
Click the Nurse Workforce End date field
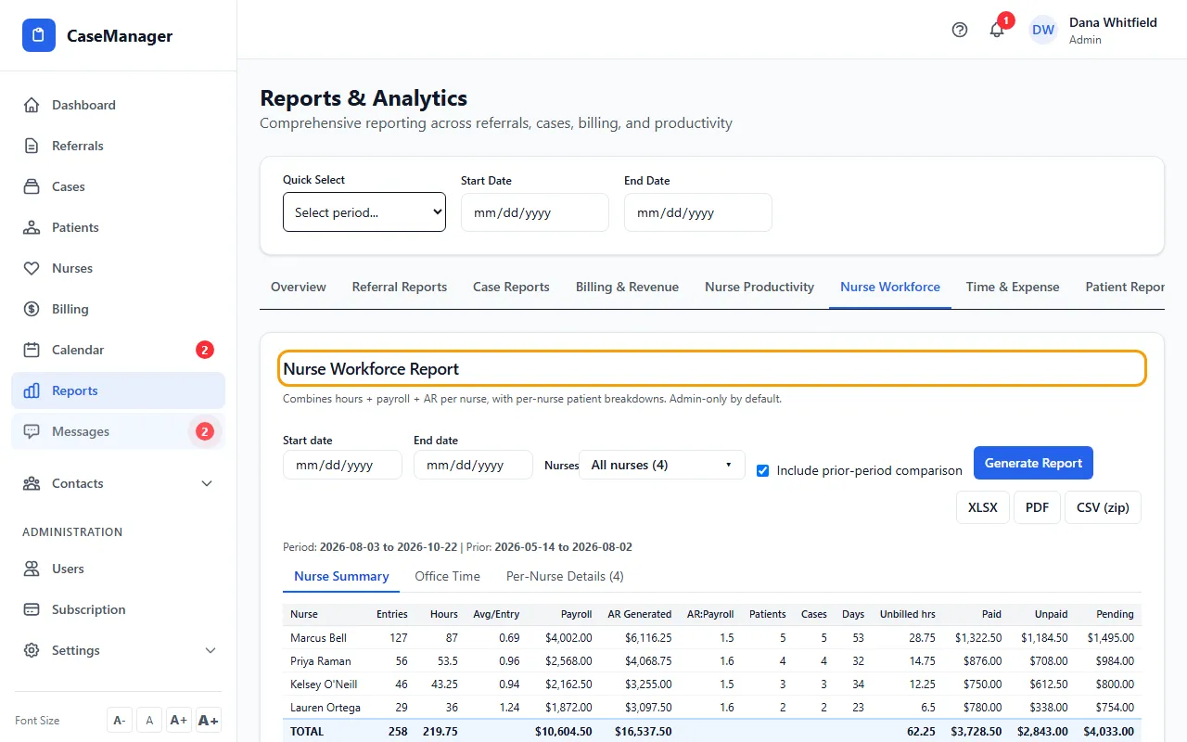click(473, 465)
